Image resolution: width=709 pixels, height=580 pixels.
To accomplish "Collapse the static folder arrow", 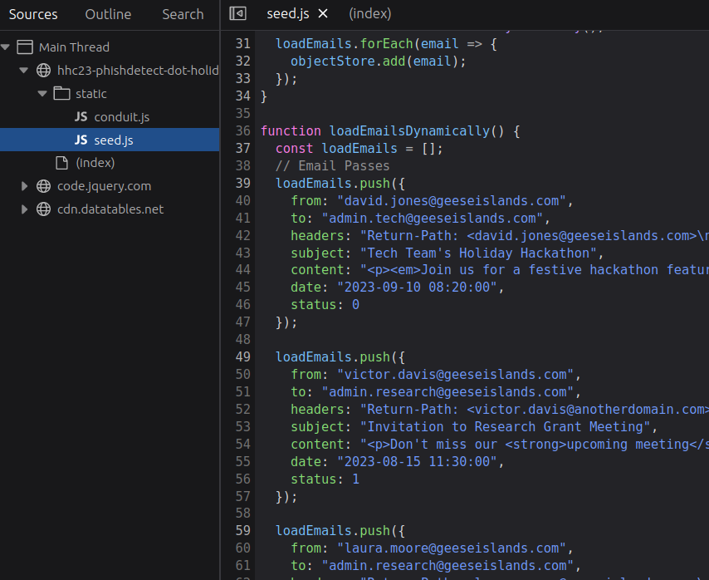I will coord(42,94).
